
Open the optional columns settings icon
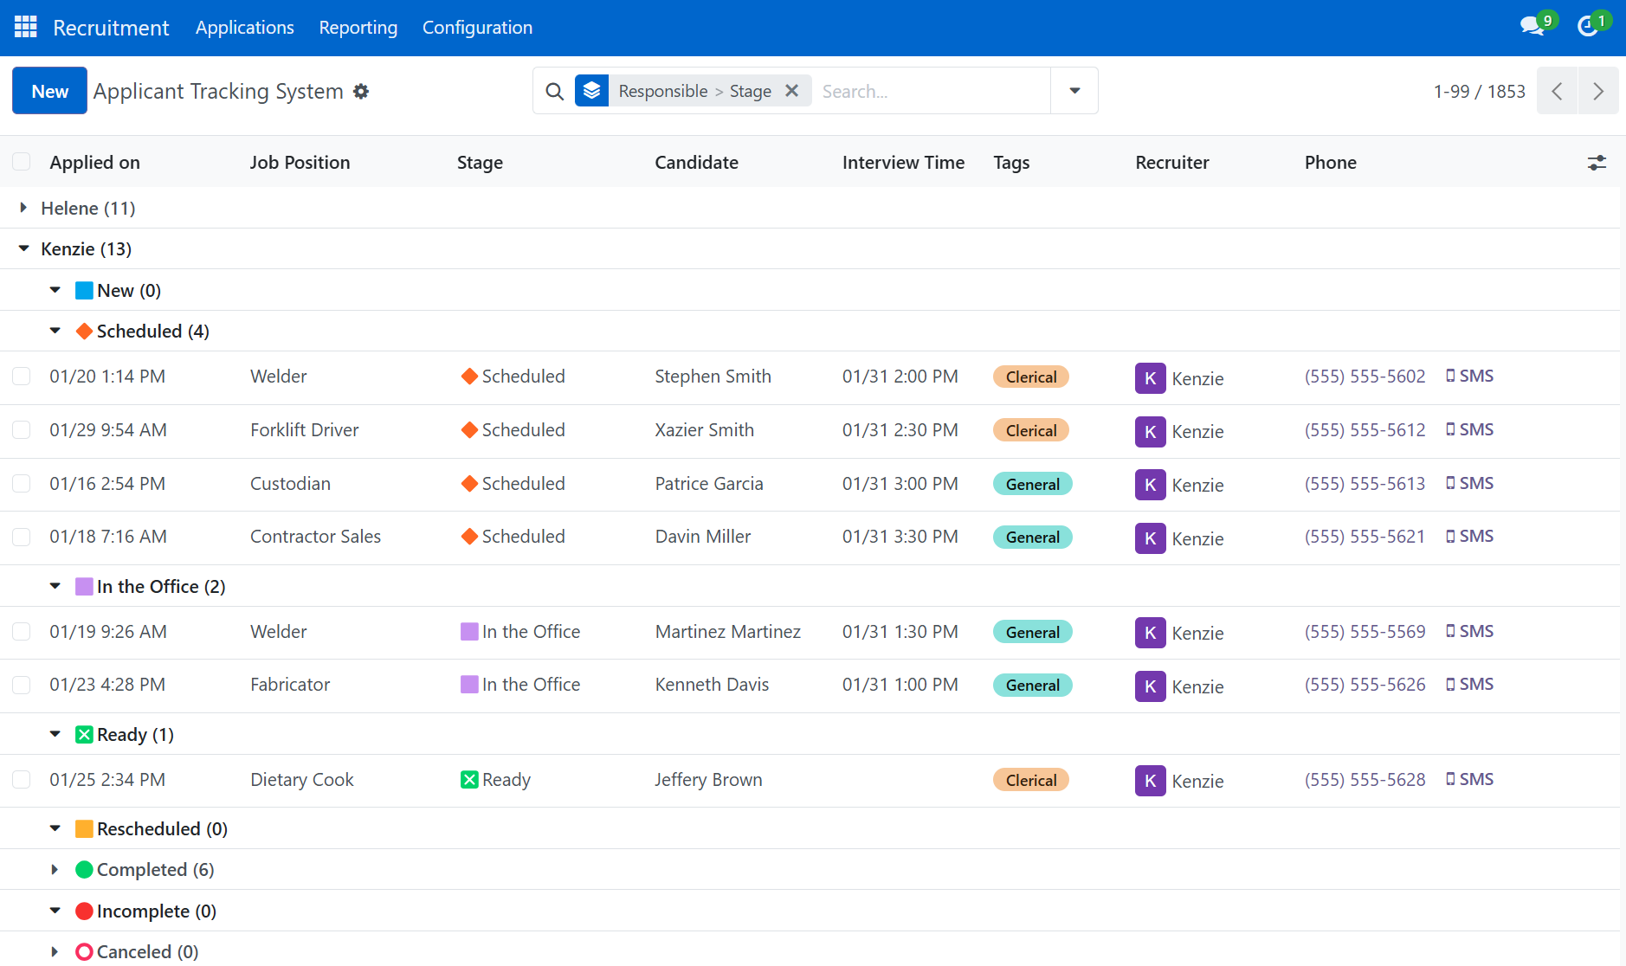(x=1597, y=163)
